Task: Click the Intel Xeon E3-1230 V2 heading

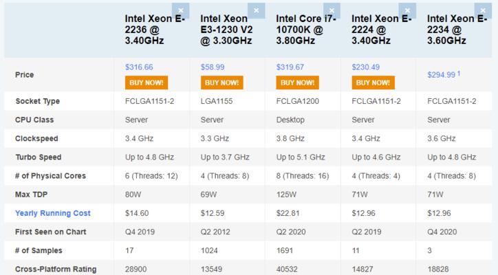Action: click(226, 30)
